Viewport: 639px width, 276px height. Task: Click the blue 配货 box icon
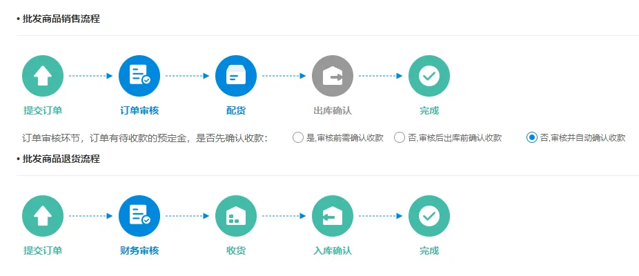pos(236,76)
